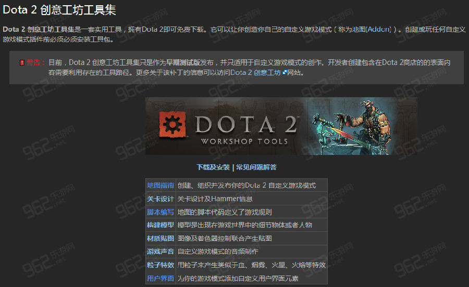Open the 材质贴图 table link
Image resolution: width=469 pixels, height=287 pixels.
coord(161,238)
